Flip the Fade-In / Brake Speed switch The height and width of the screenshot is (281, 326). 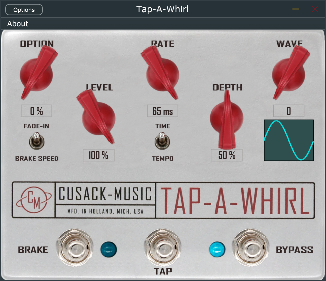click(36, 142)
